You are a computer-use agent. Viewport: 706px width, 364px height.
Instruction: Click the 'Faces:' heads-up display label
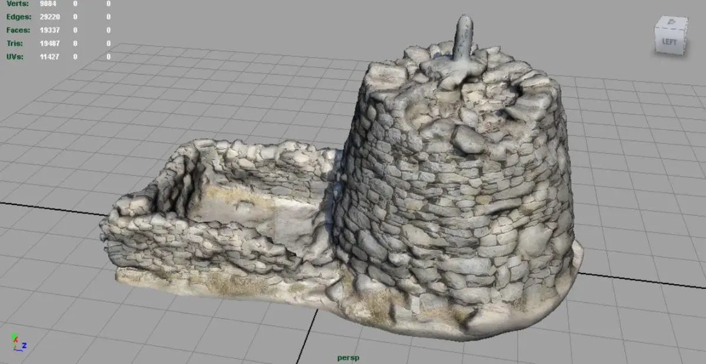click(x=19, y=31)
